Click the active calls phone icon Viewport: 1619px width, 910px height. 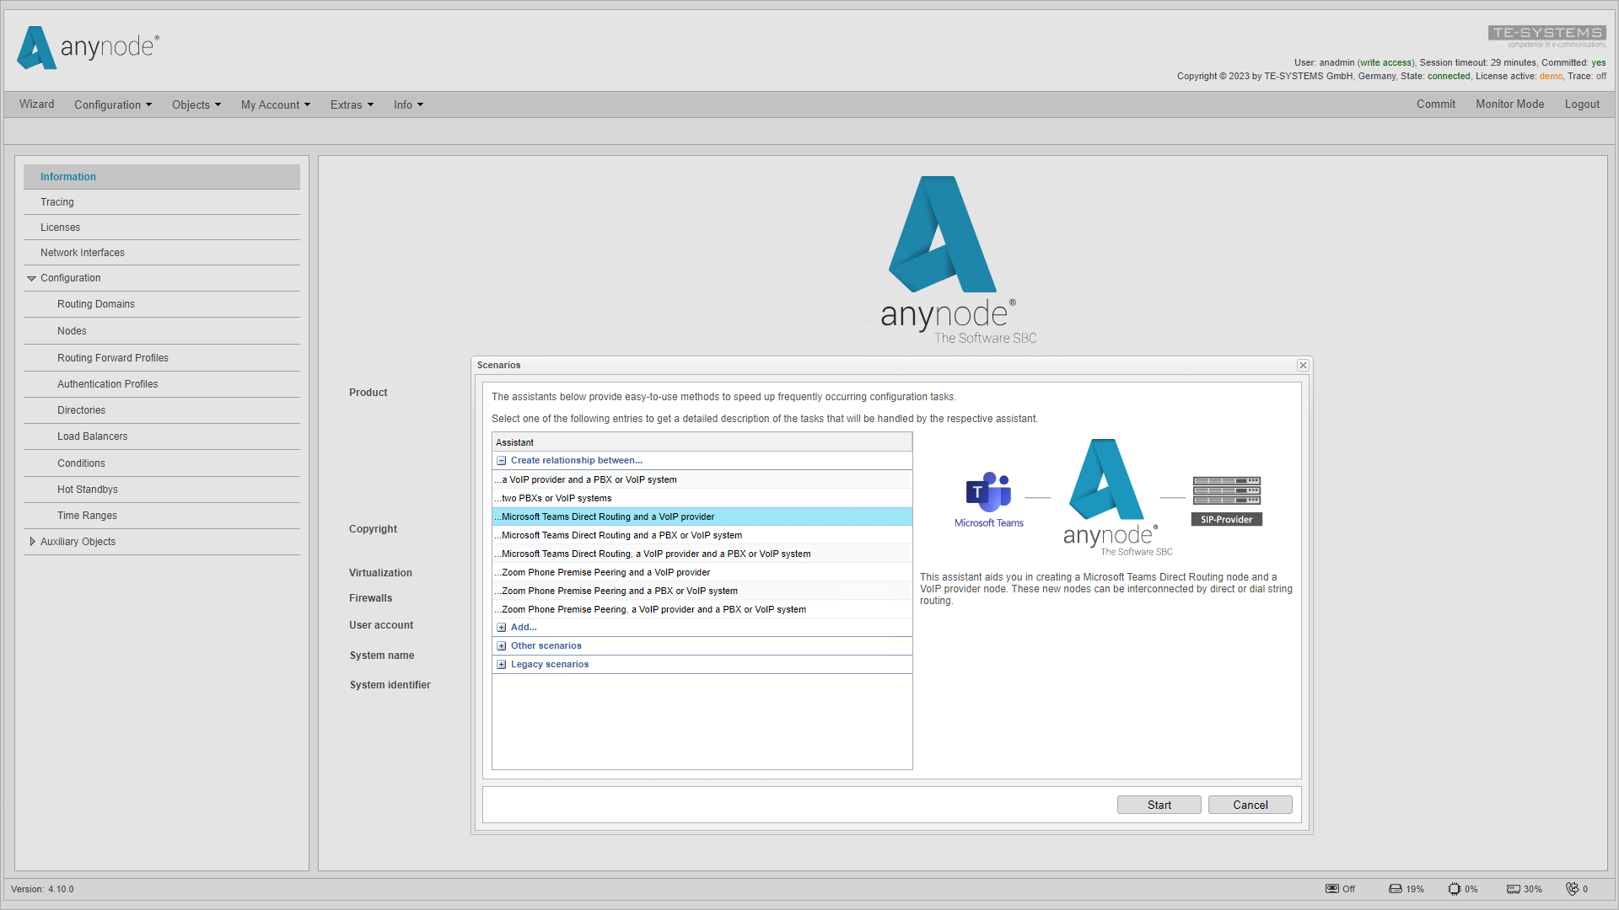pyautogui.click(x=1573, y=889)
